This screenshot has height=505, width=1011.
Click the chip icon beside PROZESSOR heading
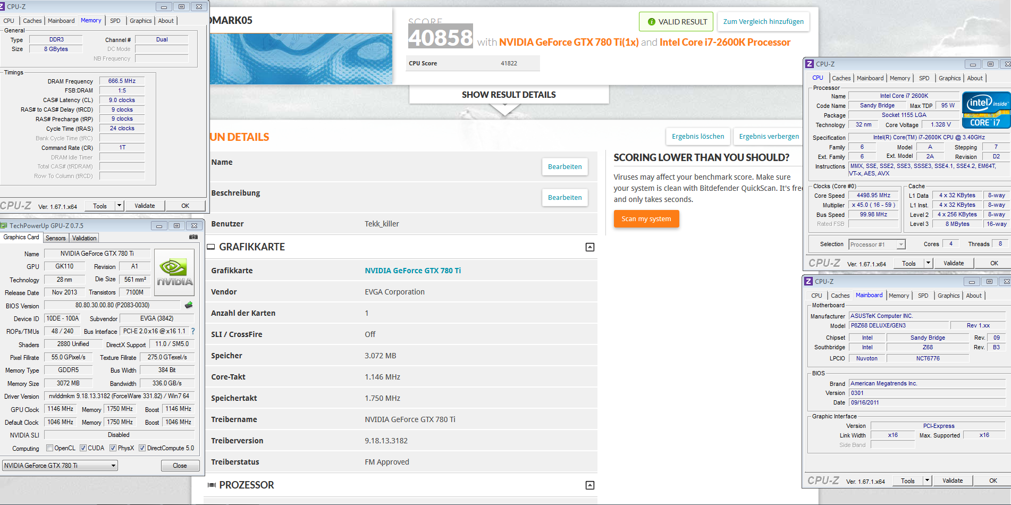(212, 485)
